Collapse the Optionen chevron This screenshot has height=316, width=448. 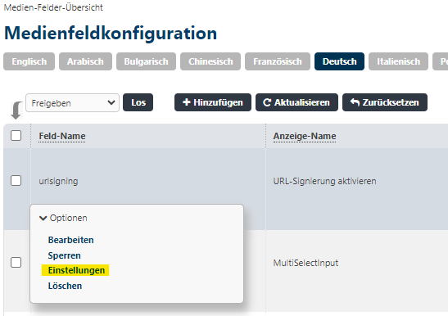click(43, 219)
